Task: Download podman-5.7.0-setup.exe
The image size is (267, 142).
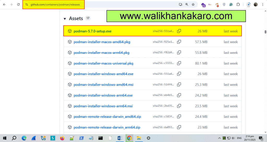Action: [93, 31]
